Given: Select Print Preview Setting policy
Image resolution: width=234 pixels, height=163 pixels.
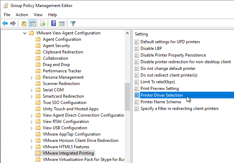Looking at the screenshot, I should click(x=160, y=89).
